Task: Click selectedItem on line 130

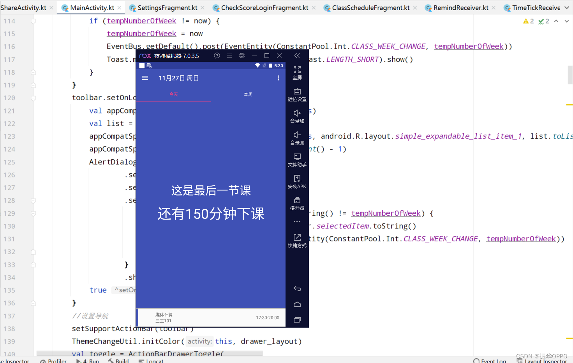Action: tap(342, 226)
